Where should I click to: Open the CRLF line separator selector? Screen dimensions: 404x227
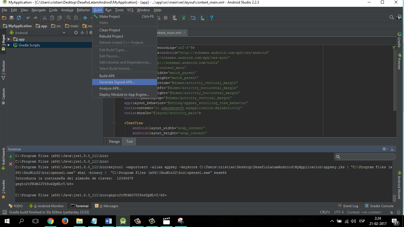pyautogui.click(x=325, y=212)
